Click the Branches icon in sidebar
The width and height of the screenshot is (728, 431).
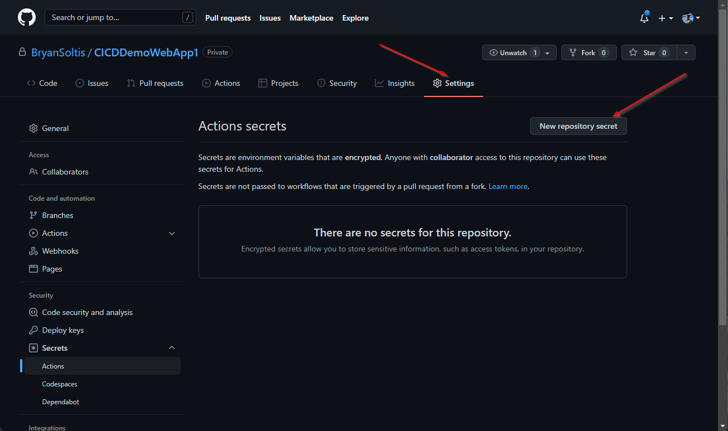coord(33,215)
